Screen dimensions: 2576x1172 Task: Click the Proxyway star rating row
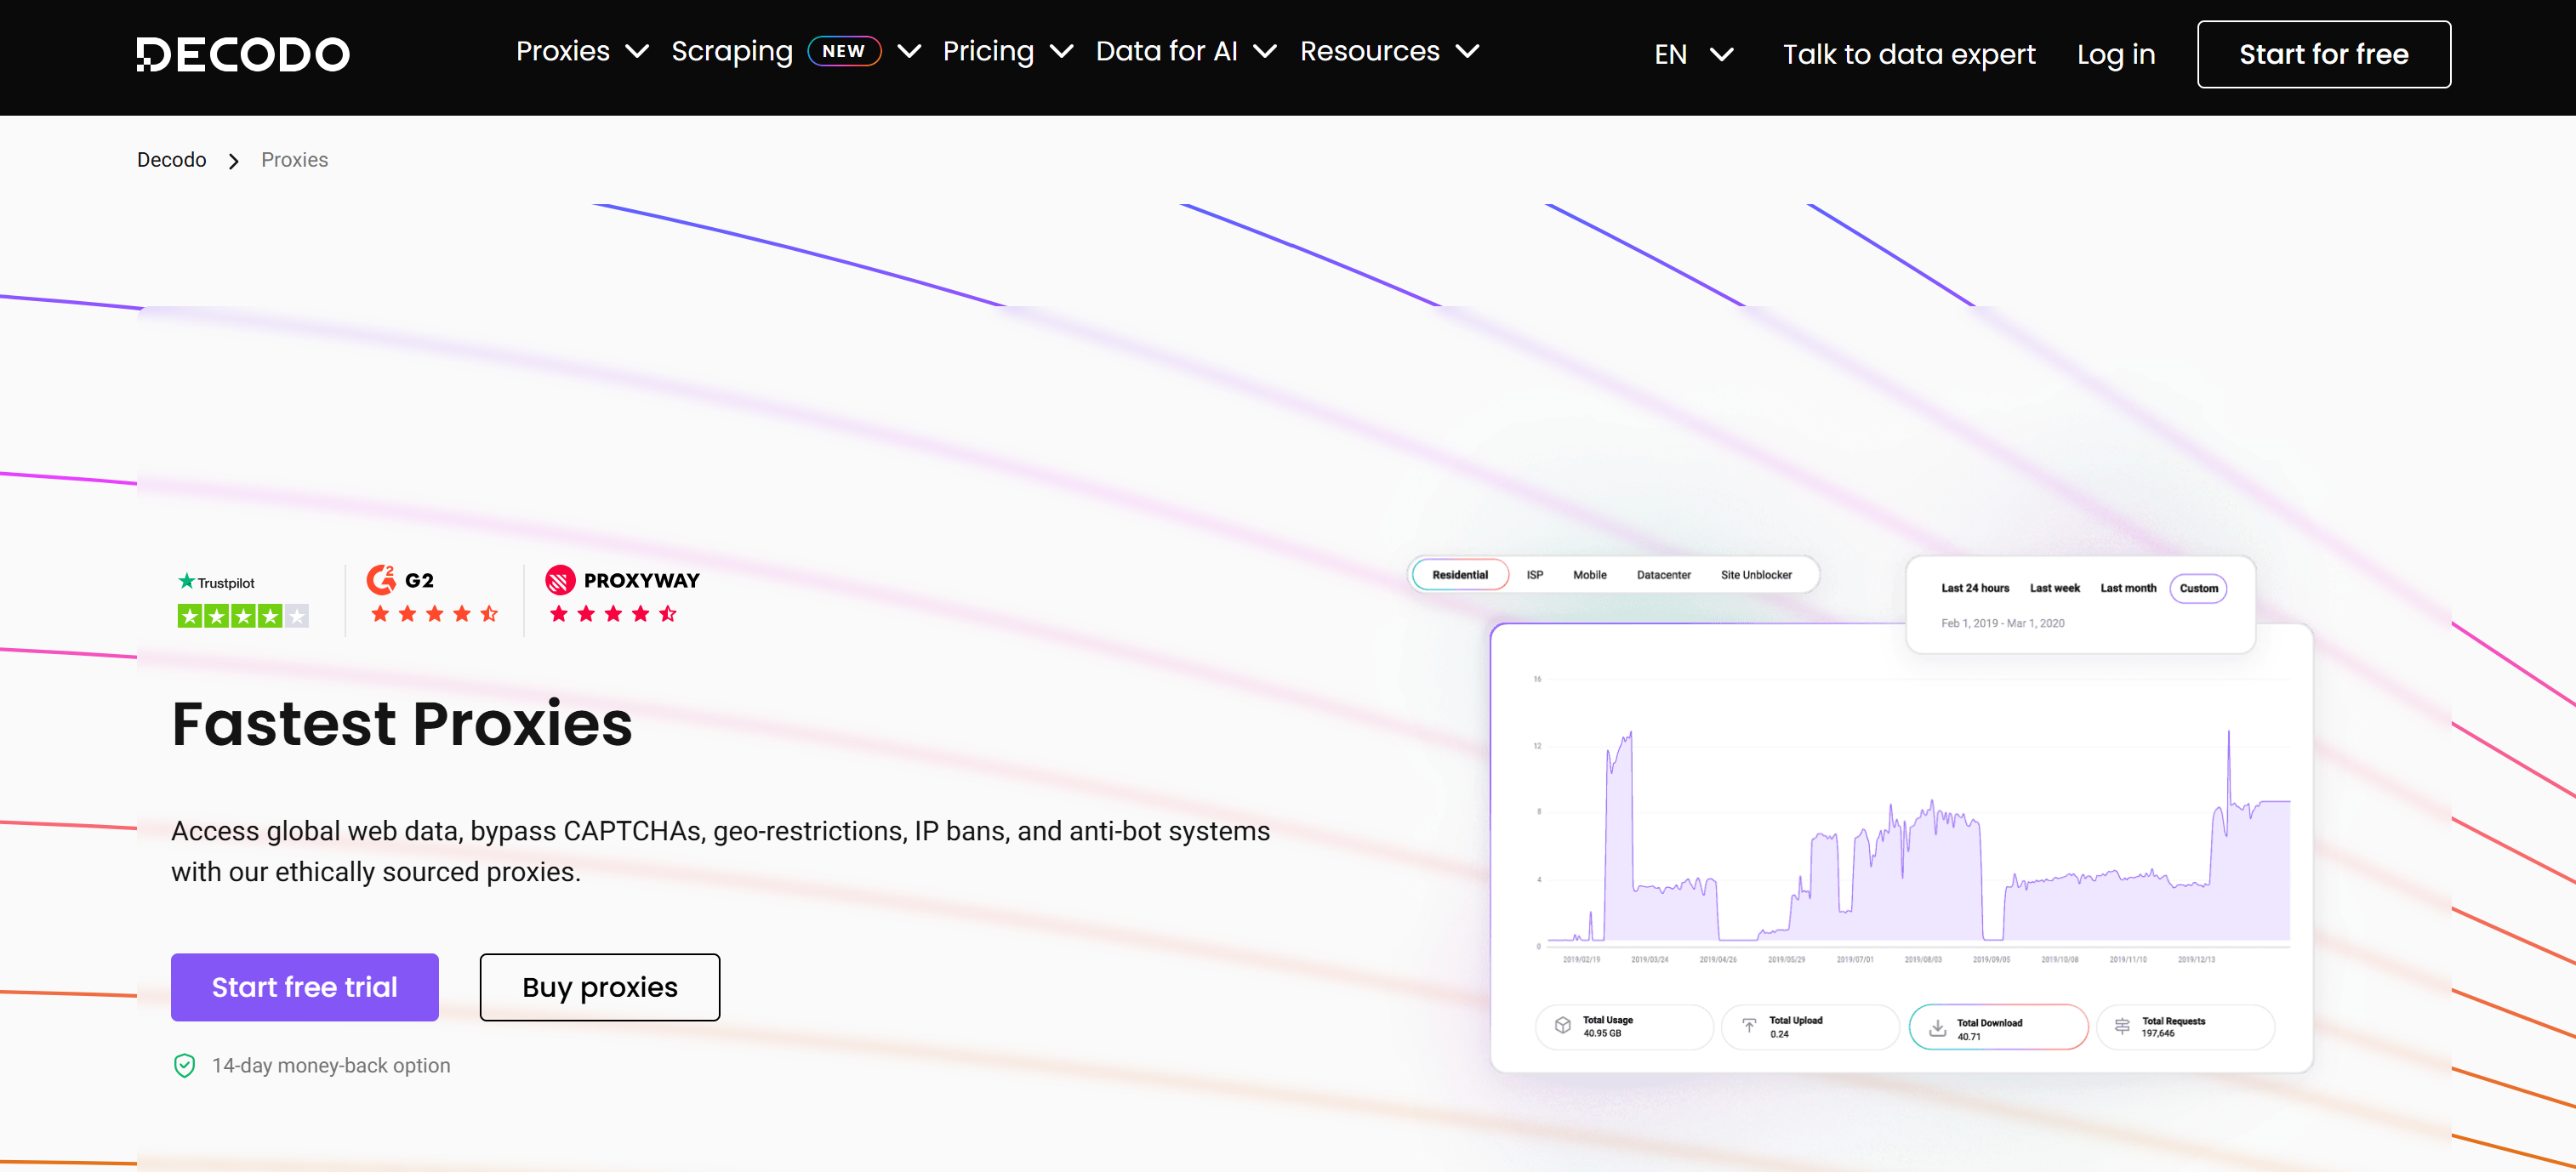click(613, 614)
